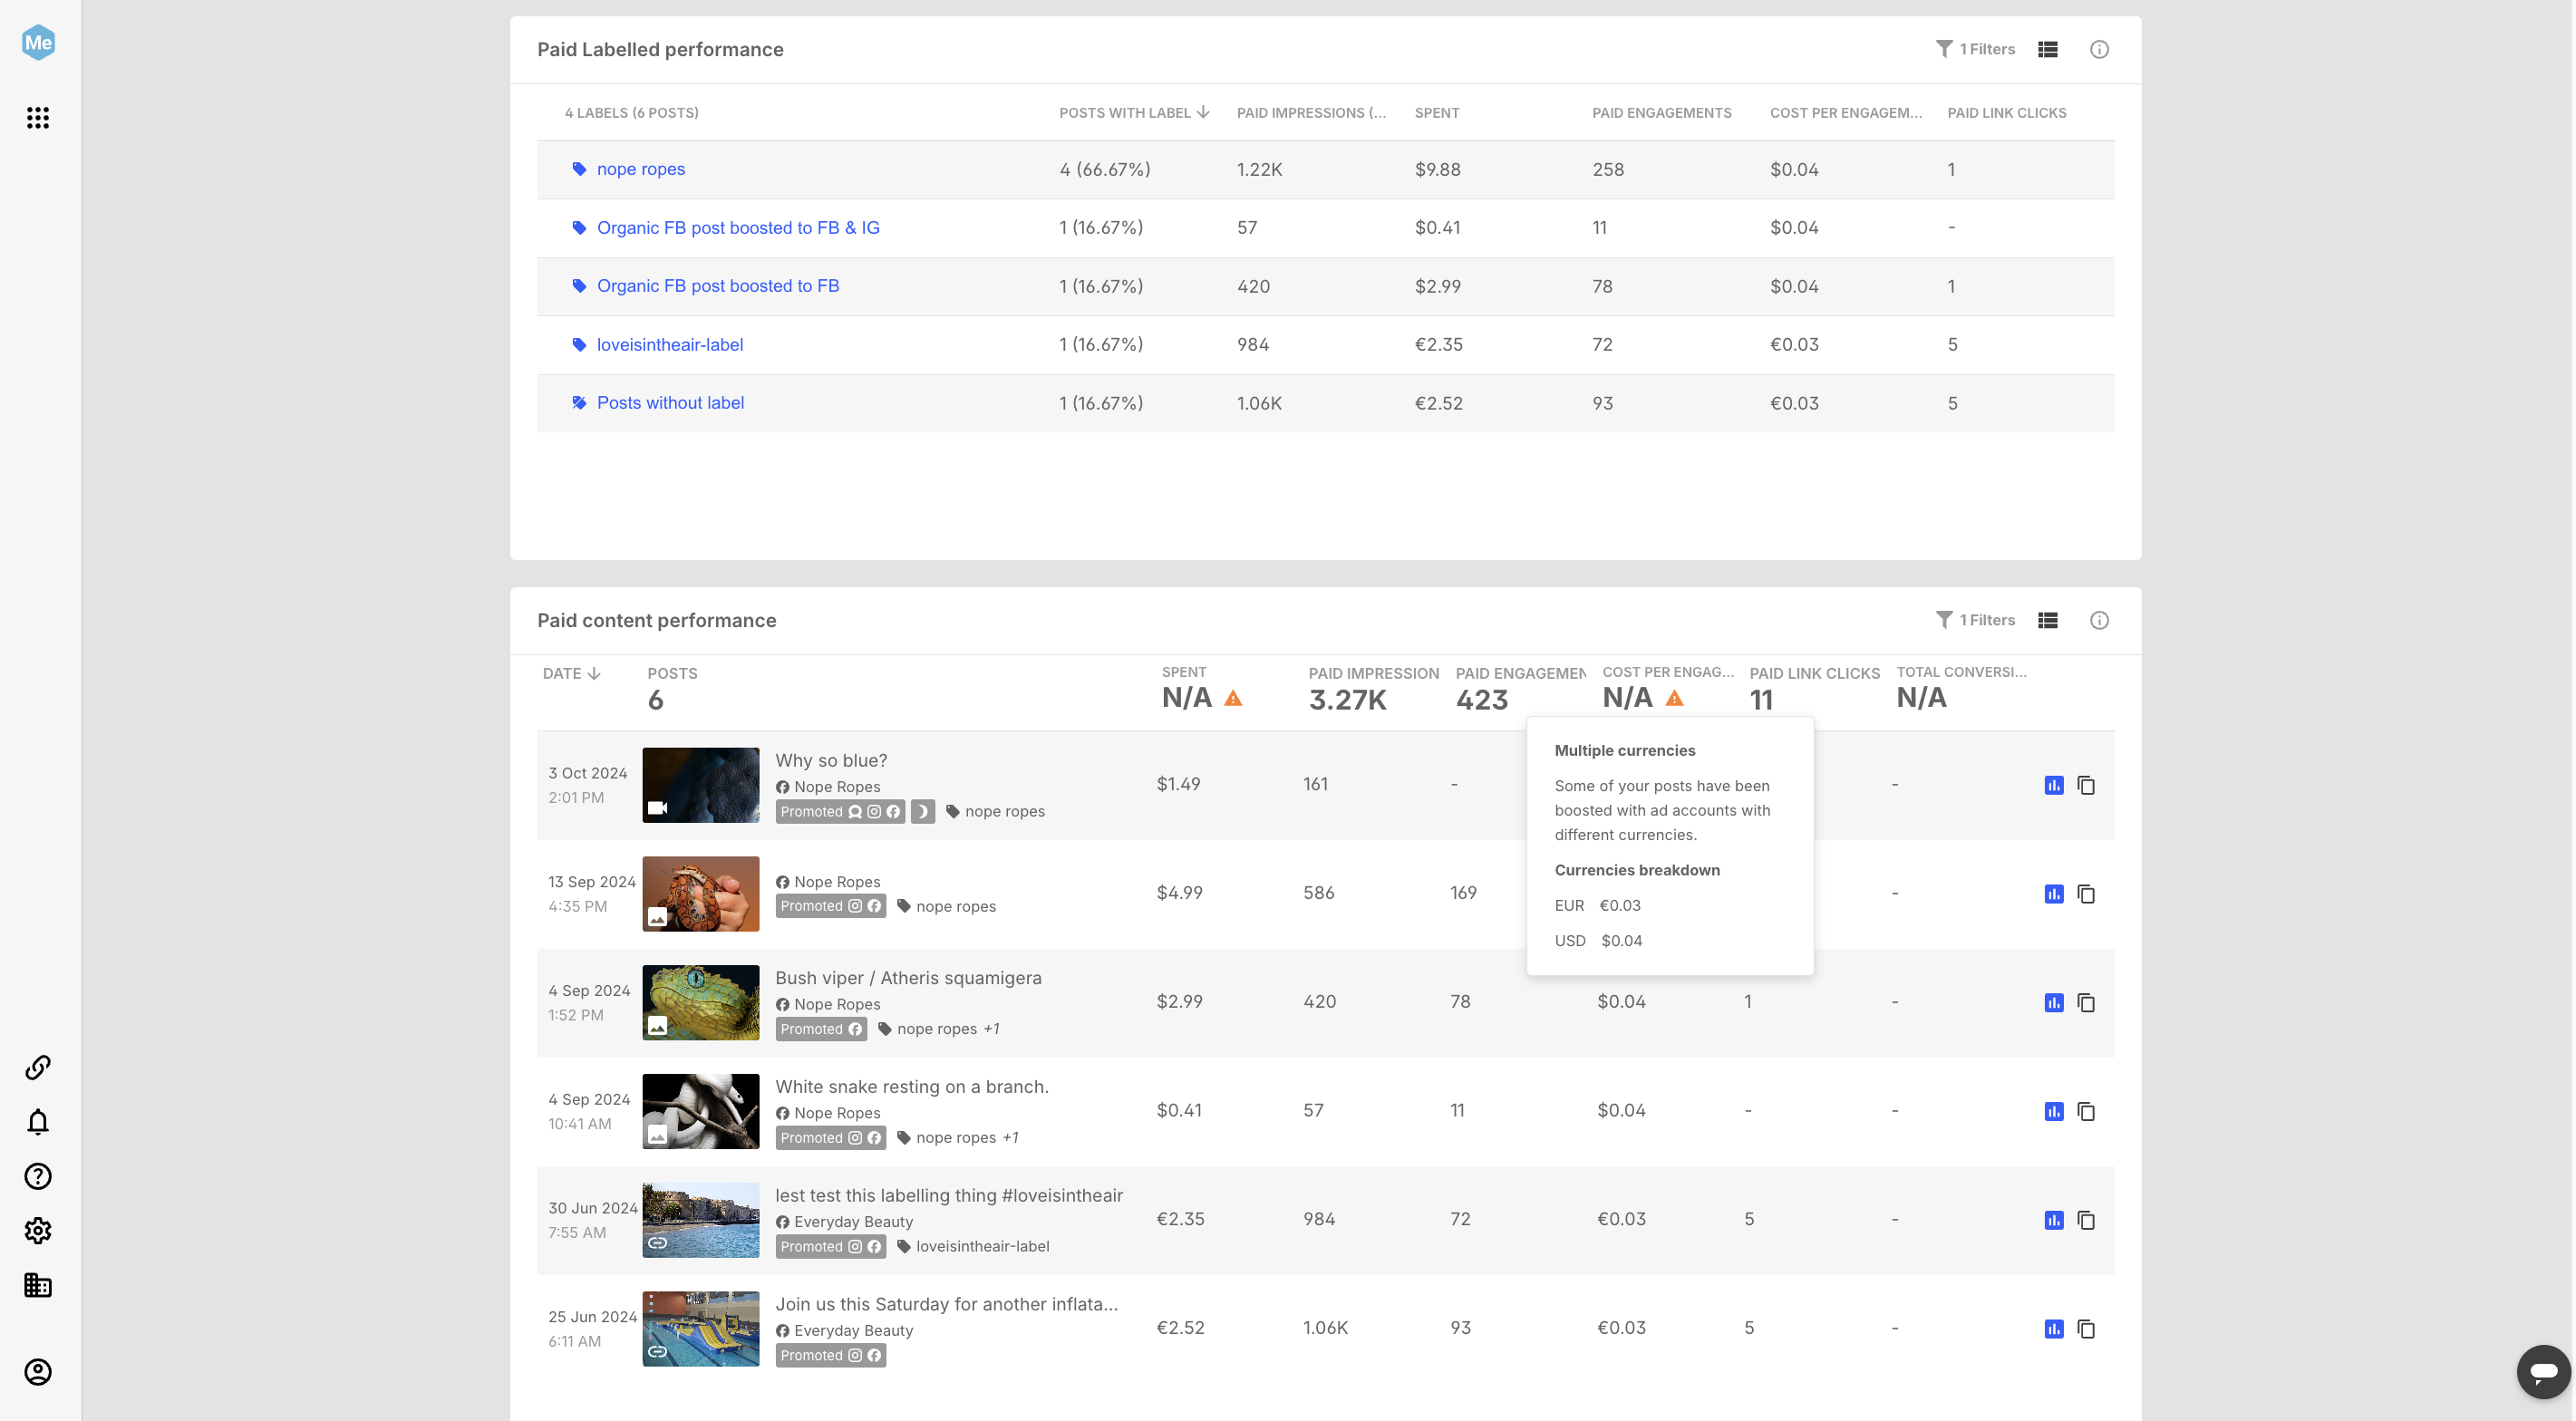
Task: Open the apps grid menu
Action: (38, 118)
